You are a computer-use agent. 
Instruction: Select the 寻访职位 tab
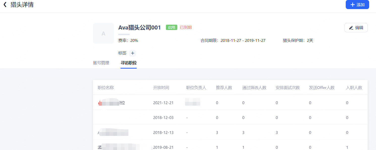(129, 63)
